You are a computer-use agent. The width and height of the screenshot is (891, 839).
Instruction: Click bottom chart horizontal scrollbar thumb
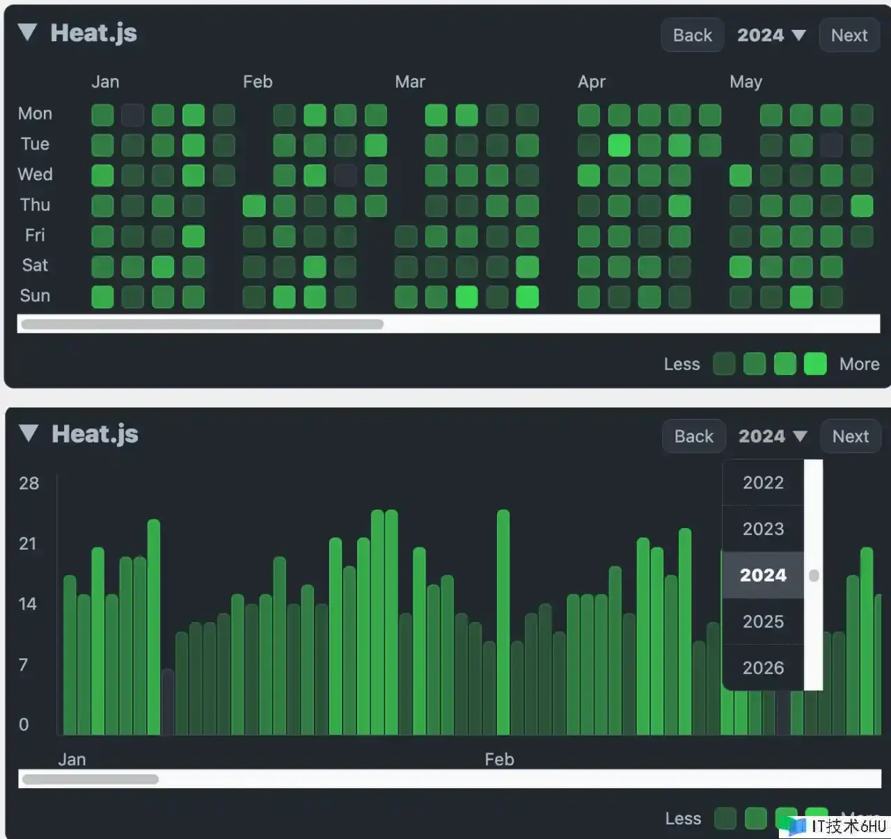coord(90,779)
